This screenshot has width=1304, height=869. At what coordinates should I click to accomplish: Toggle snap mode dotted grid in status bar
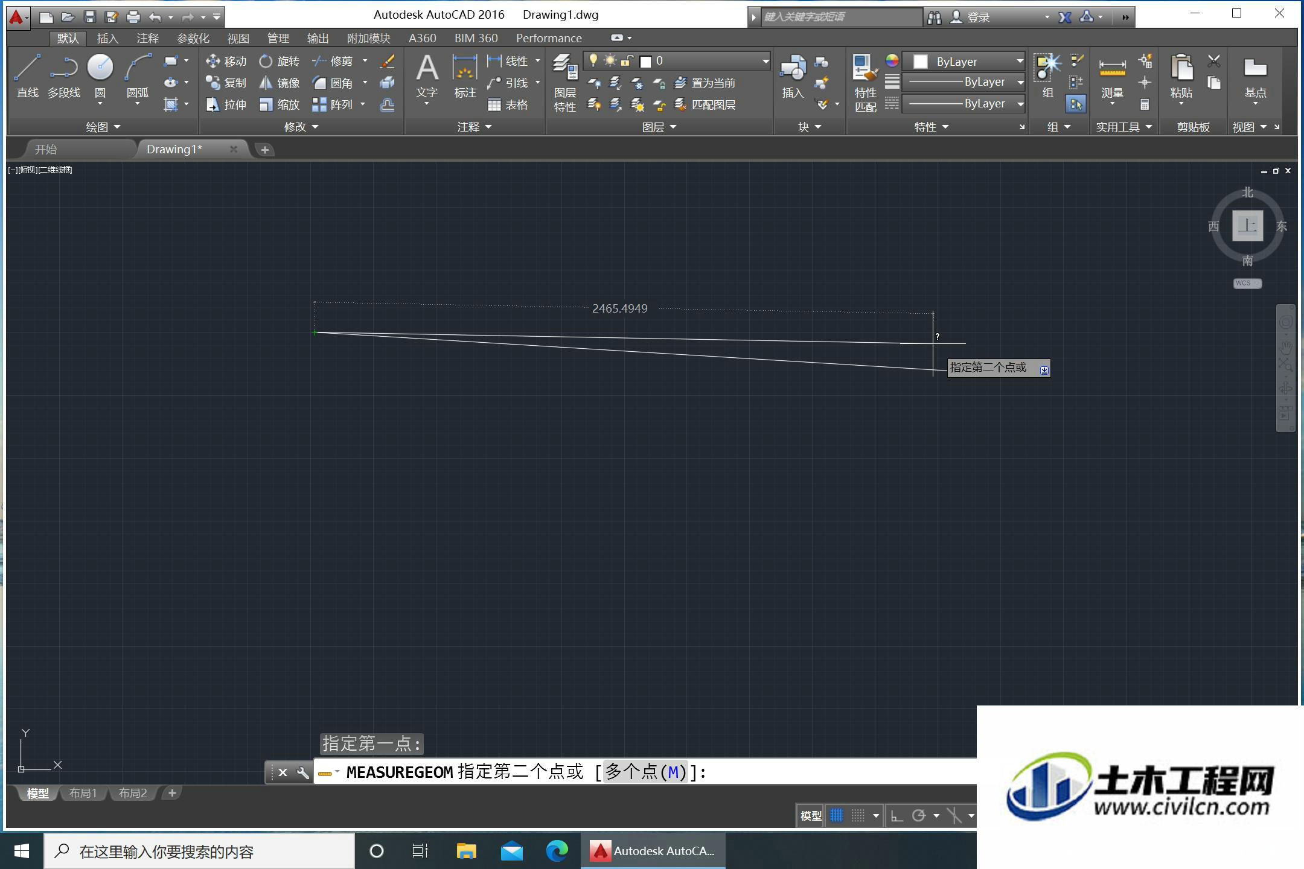point(858,816)
